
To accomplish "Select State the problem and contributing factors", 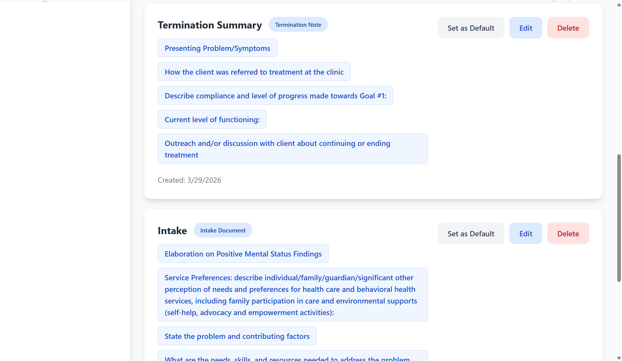I will click(x=237, y=336).
